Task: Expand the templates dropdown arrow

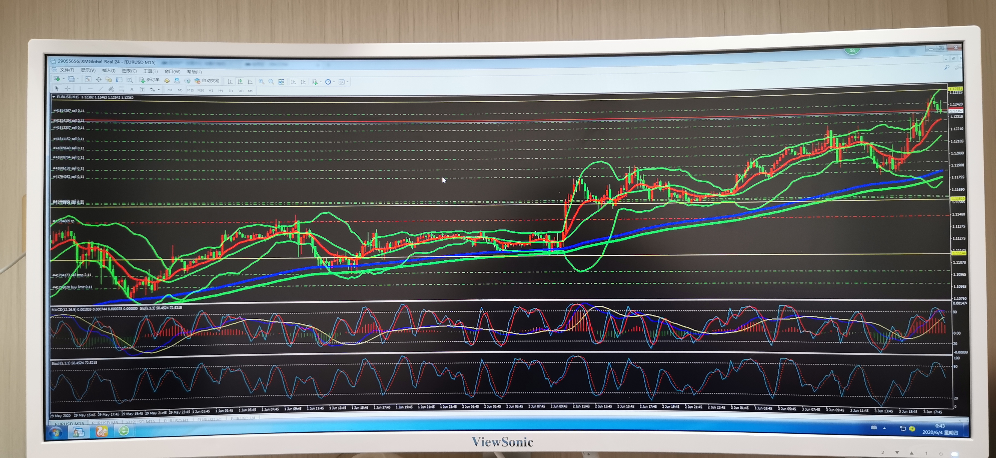Action: [x=348, y=82]
